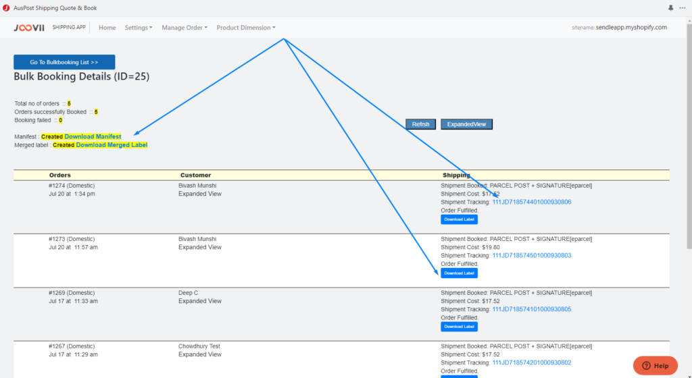This screenshot has height=378, width=692.
Task: Open tracking link ending 930805
Action: [x=532, y=309]
